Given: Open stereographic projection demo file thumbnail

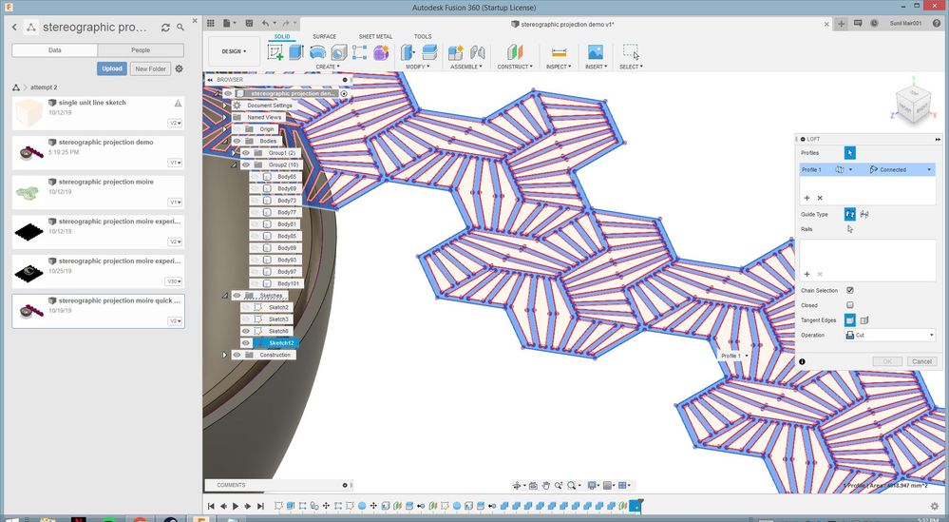Looking at the screenshot, I should pos(30,152).
